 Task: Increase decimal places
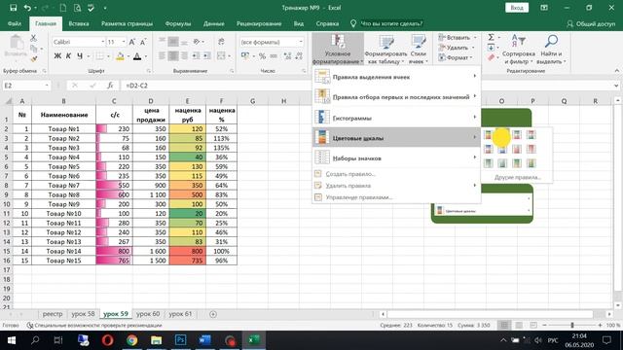[288, 56]
